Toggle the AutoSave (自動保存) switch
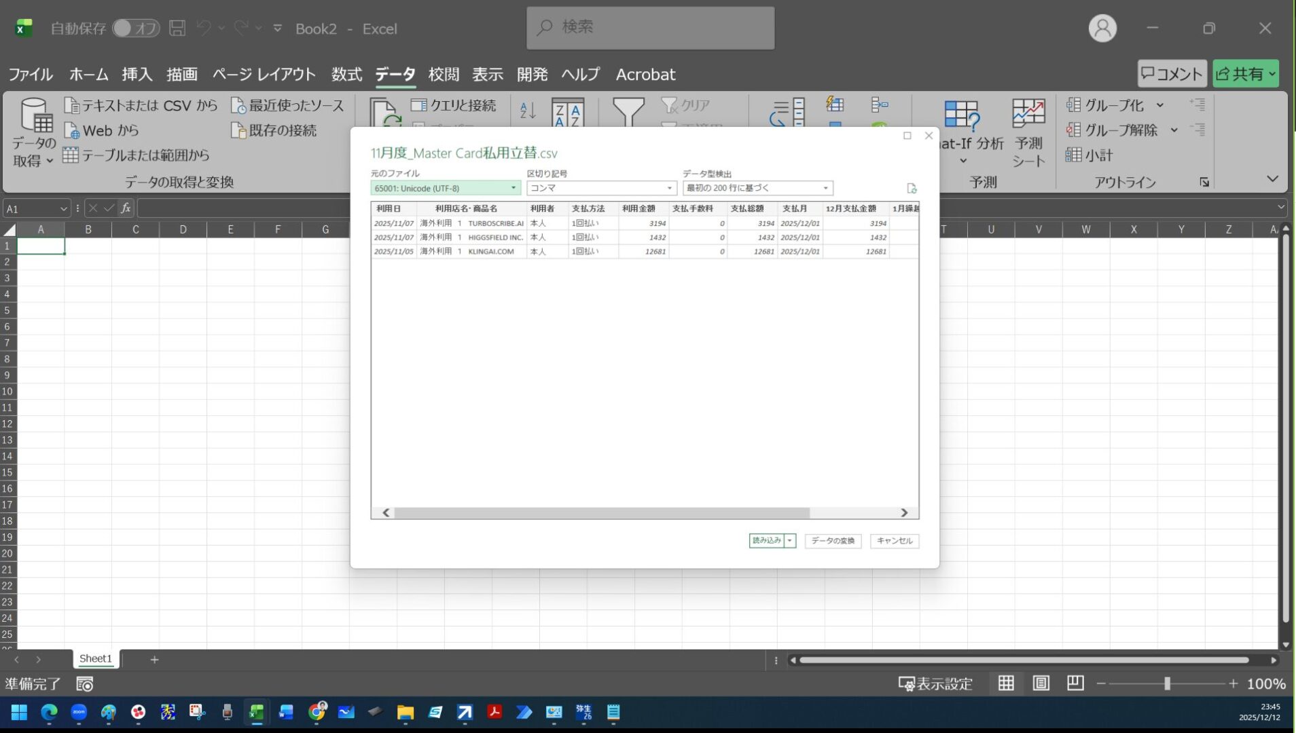This screenshot has width=1296, height=733. click(x=136, y=29)
